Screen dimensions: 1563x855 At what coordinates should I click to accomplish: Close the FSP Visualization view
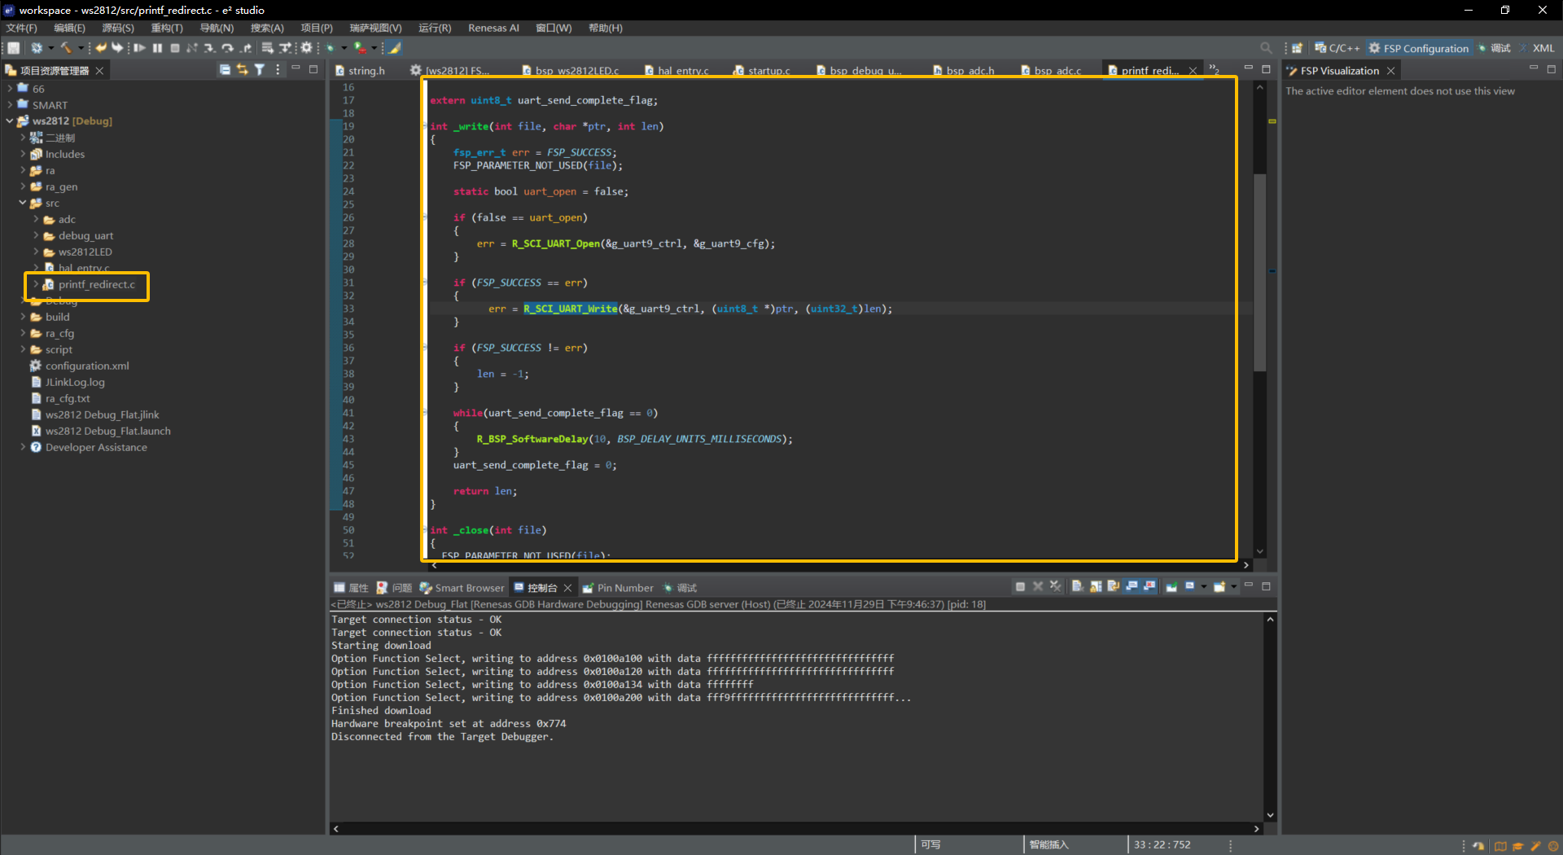(1391, 71)
